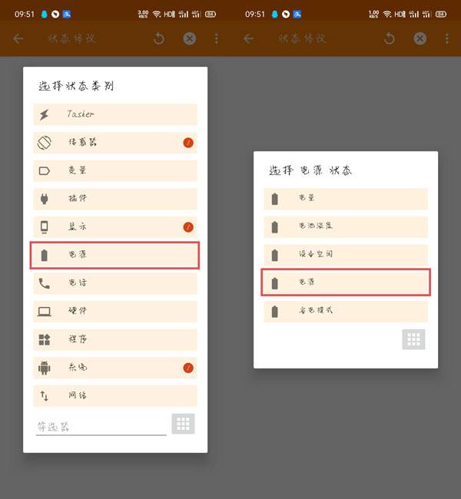Open the 程序 app category
The image size is (461, 499).
click(115, 339)
